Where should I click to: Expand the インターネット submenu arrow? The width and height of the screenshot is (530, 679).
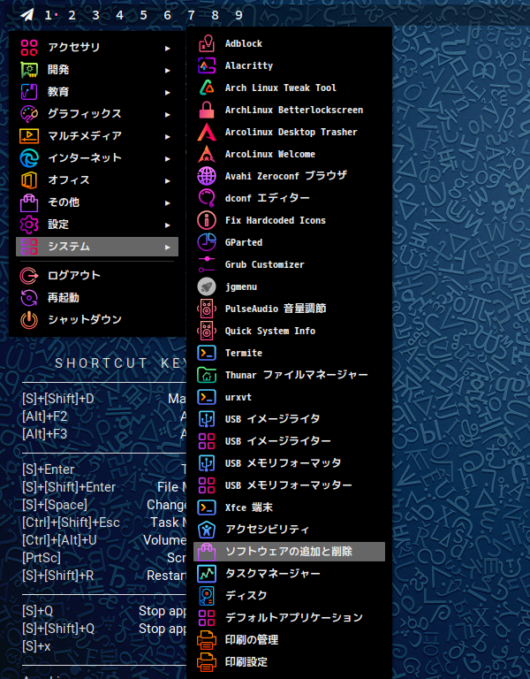click(168, 158)
